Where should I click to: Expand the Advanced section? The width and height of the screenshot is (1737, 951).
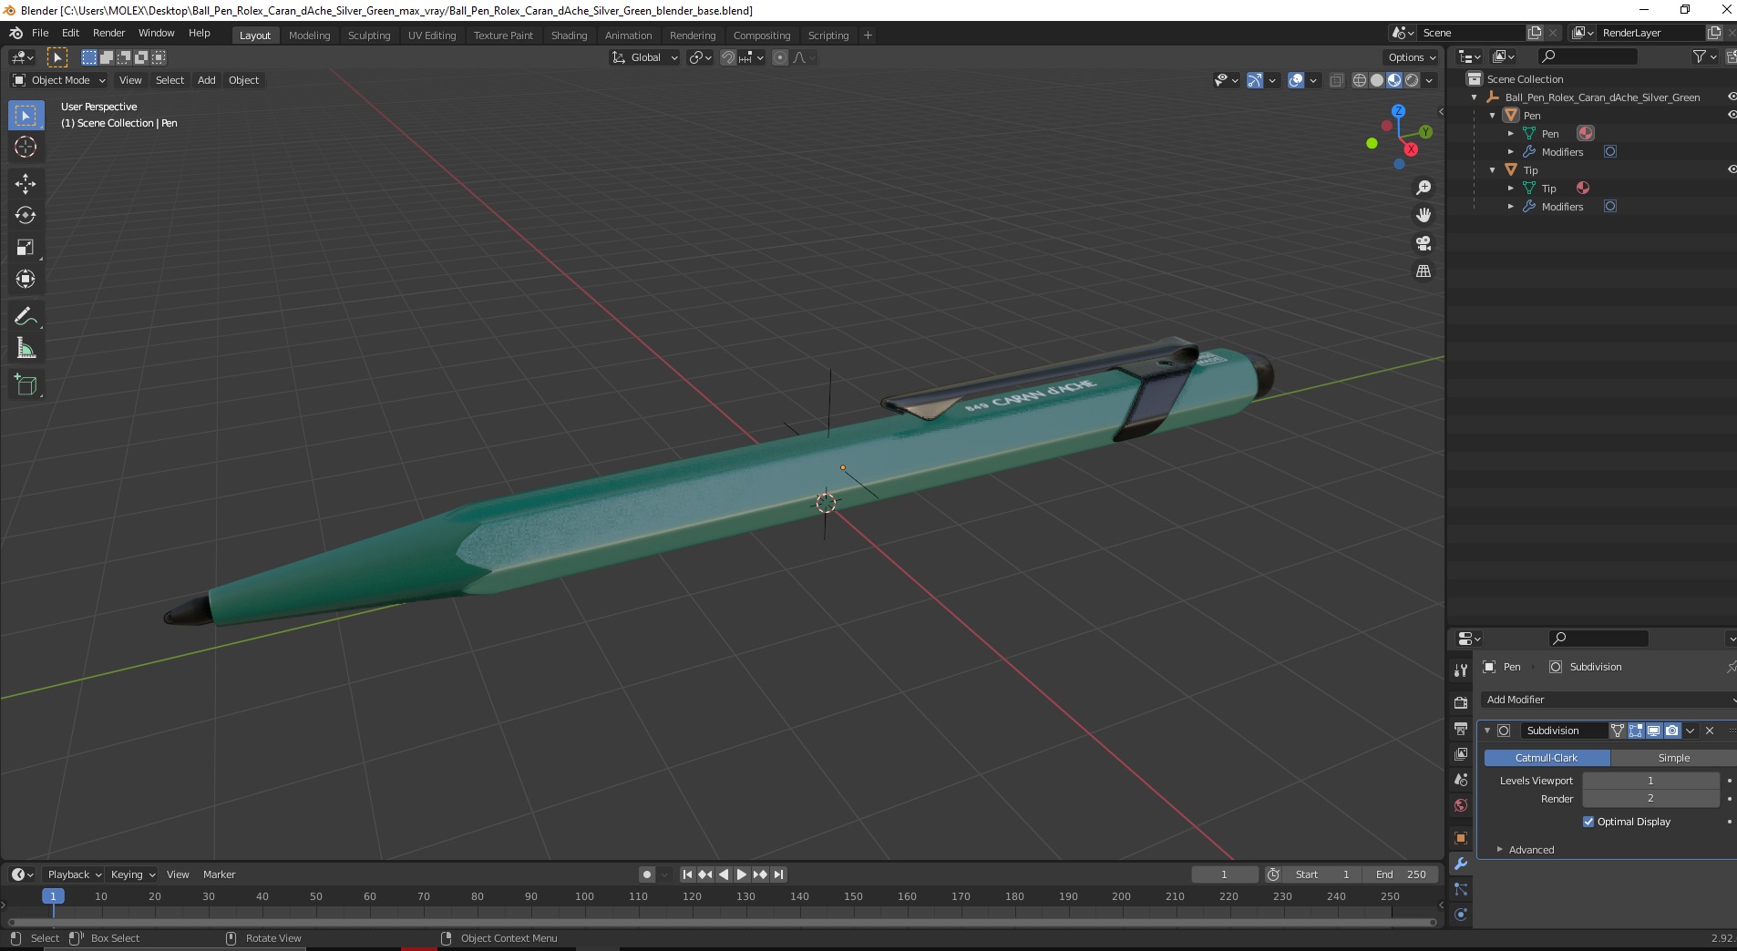coord(1531,850)
